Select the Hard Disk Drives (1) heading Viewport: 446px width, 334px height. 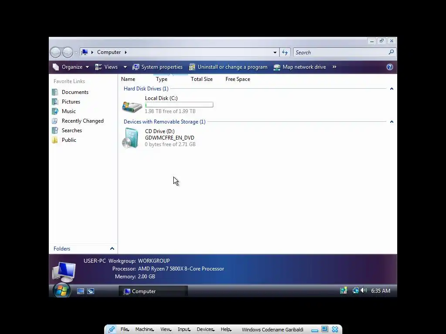146,89
